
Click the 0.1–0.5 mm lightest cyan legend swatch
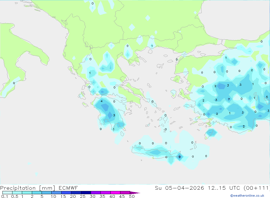click(7, 193)
